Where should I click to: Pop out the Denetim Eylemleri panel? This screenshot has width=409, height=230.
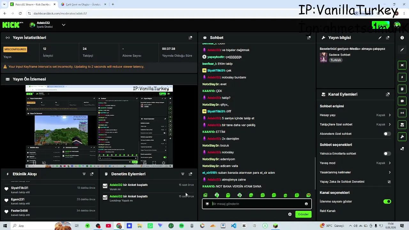point(190,174)
